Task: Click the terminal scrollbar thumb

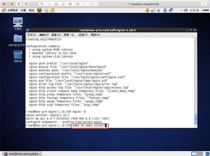Action: point(195,119)
